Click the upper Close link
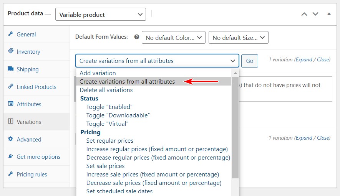The height and width of the screenshot is (196, 340). click(323, 59)
